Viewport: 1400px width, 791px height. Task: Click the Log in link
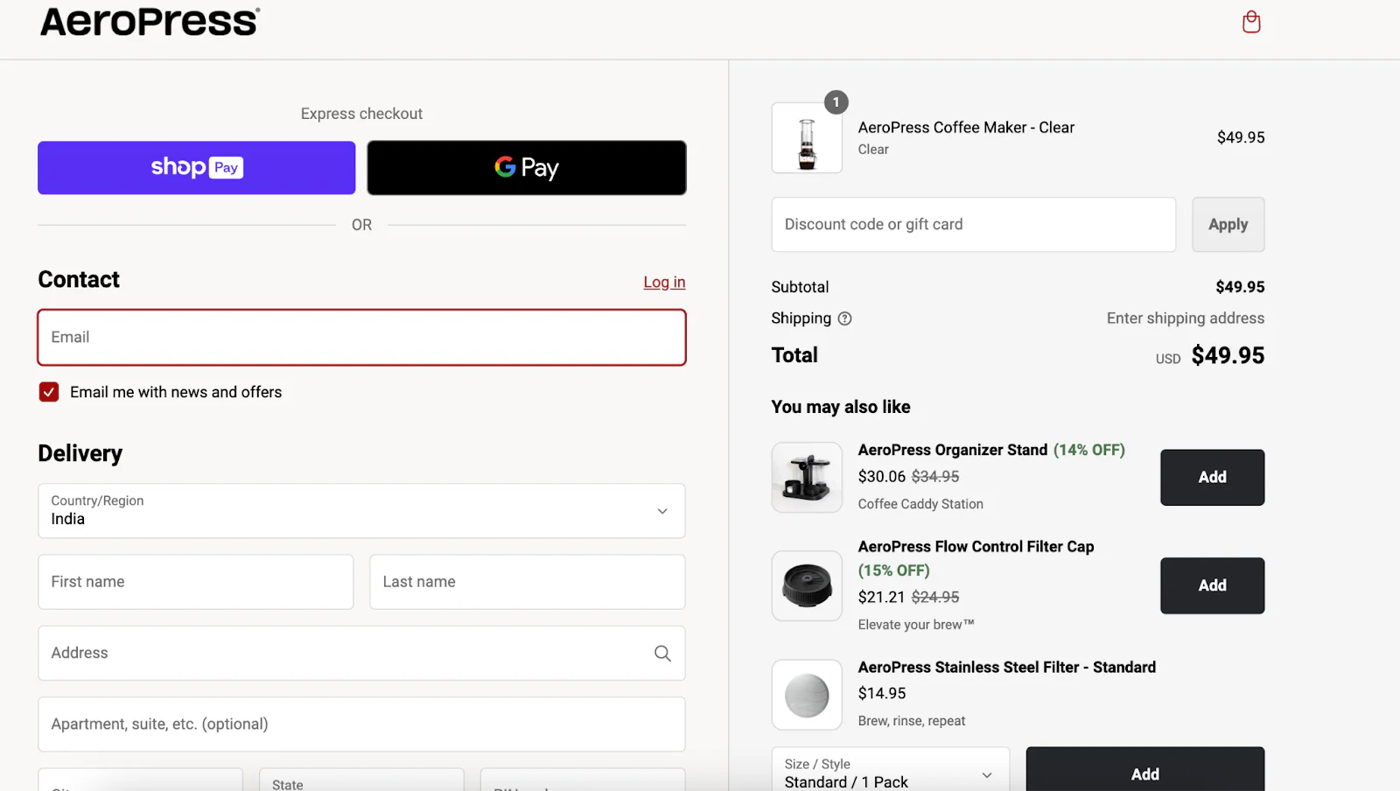[664, 282]
